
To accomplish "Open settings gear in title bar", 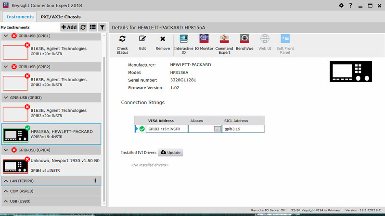I will (341, 5).
